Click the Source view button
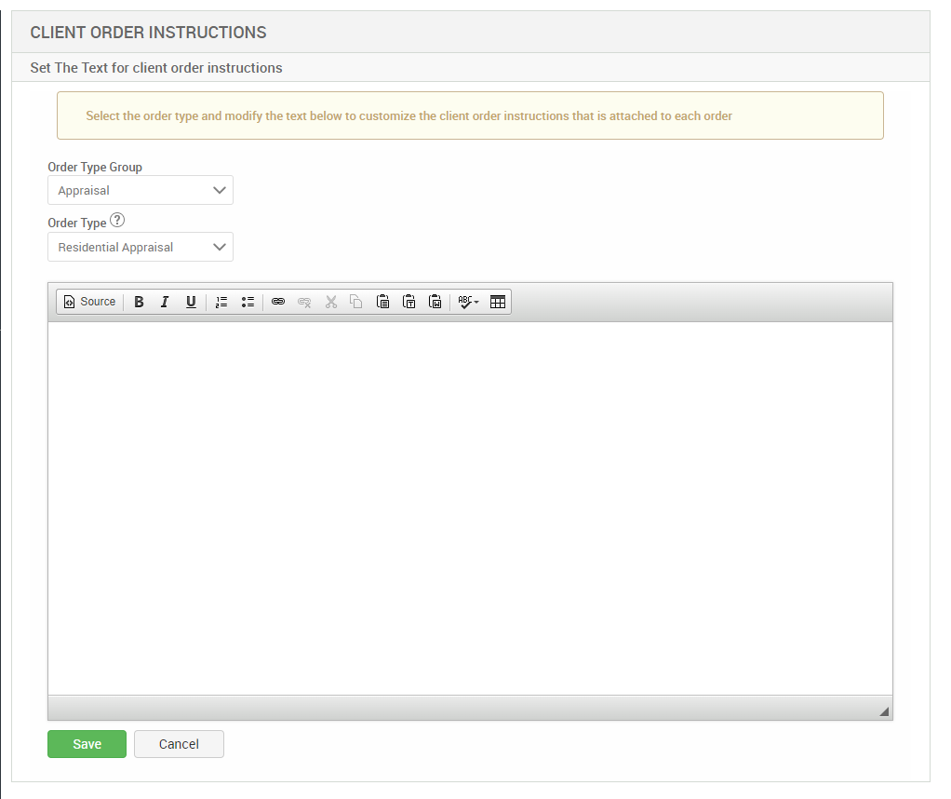This screenshot has width=951, height=799. 89,302
